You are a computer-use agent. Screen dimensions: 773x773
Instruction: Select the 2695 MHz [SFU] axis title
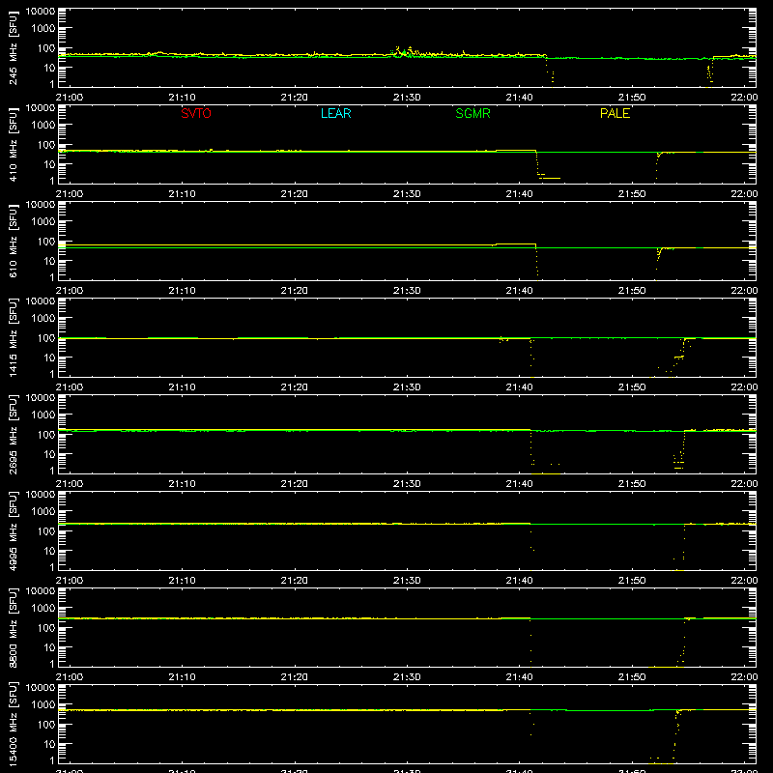pyautogui.click(x=14, y=434)
